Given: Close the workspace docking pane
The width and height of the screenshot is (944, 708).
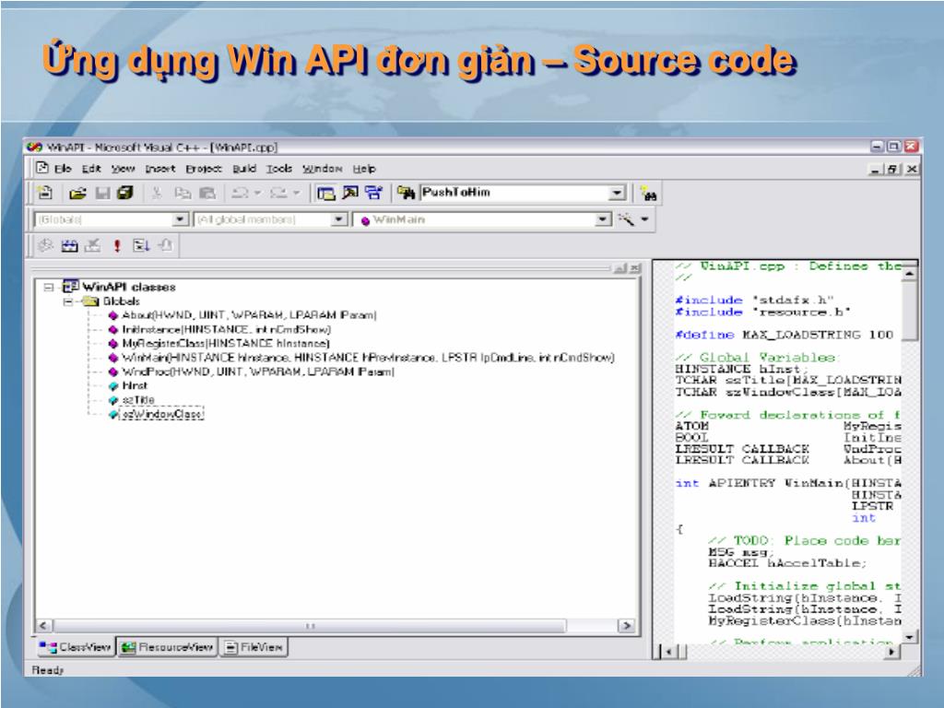Looking at the screenshot, I should (634, 268).
